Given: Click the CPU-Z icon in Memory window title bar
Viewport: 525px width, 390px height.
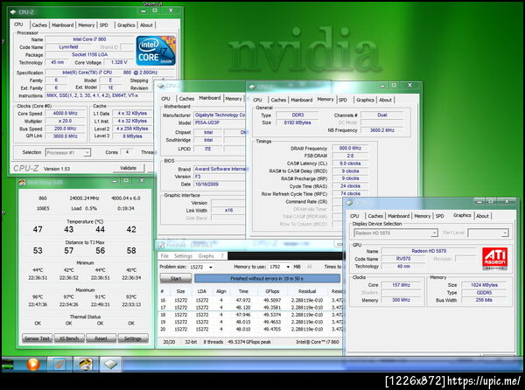Looking at the screenshot, I should [252, 87].
